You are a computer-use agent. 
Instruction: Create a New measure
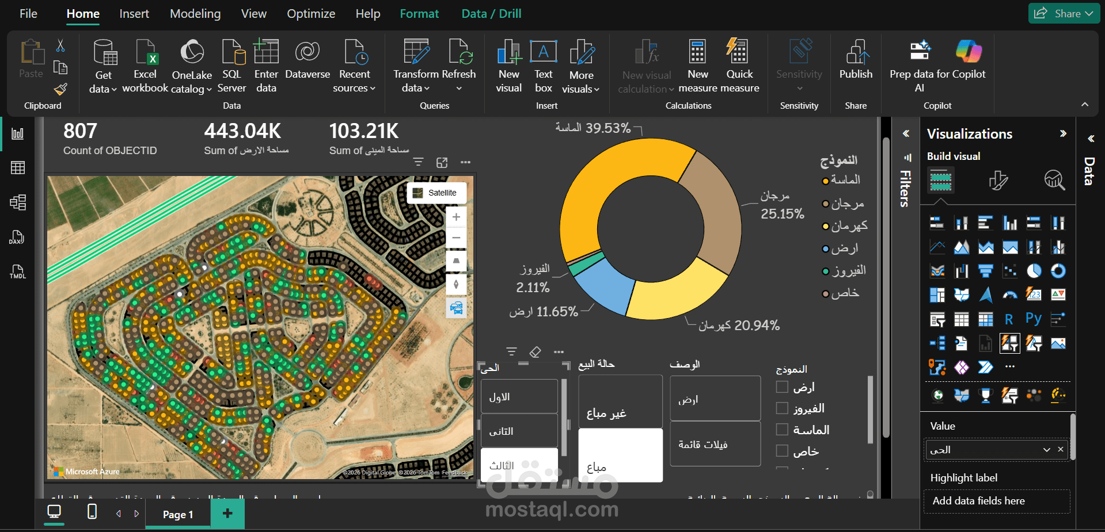pos(698,66)
